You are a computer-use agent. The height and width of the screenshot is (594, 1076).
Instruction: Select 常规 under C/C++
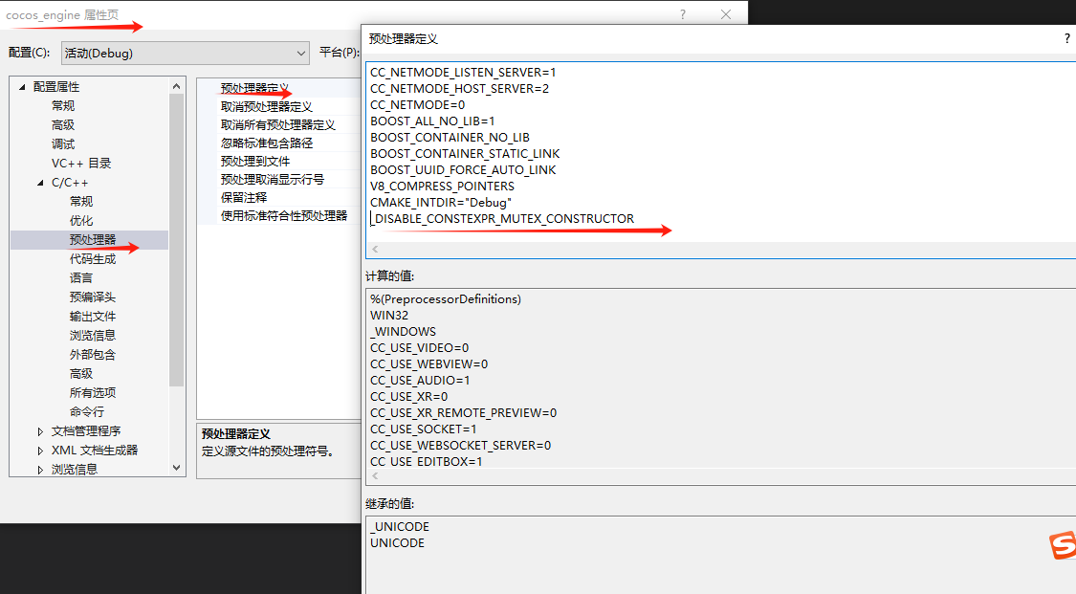tap(81, 202)
